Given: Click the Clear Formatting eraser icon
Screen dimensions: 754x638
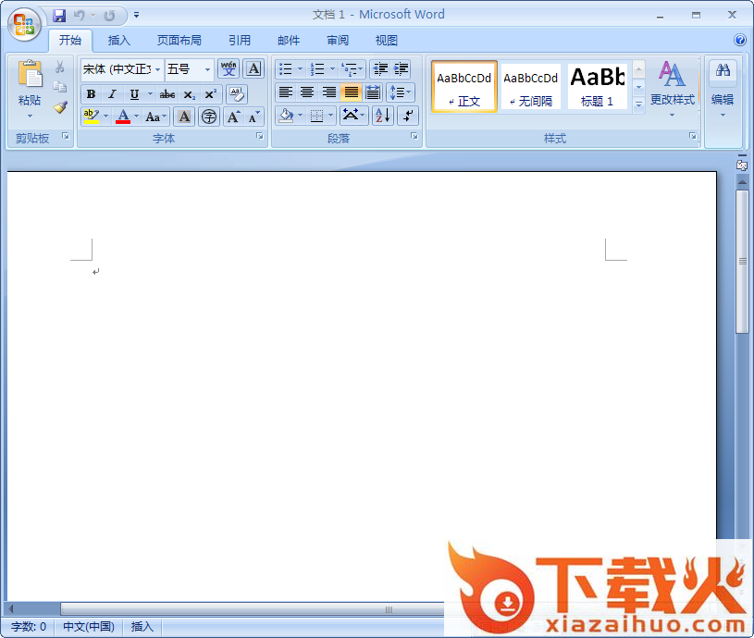Looking at the screenshot, I should 236,94.
